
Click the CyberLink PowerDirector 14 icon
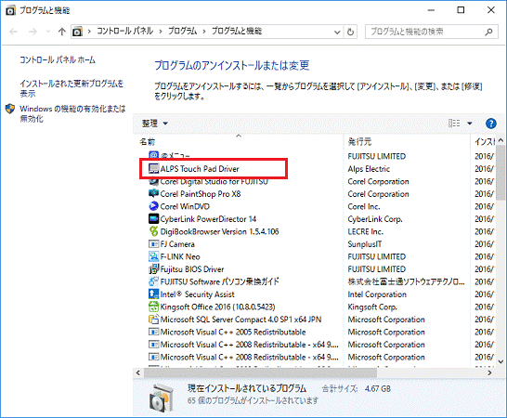[x=153, y=219]
